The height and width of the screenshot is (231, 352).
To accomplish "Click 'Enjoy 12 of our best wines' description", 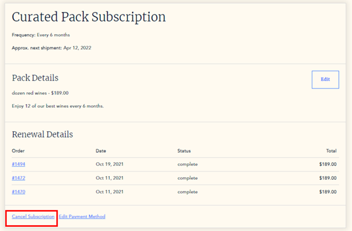I will [57, 106].
